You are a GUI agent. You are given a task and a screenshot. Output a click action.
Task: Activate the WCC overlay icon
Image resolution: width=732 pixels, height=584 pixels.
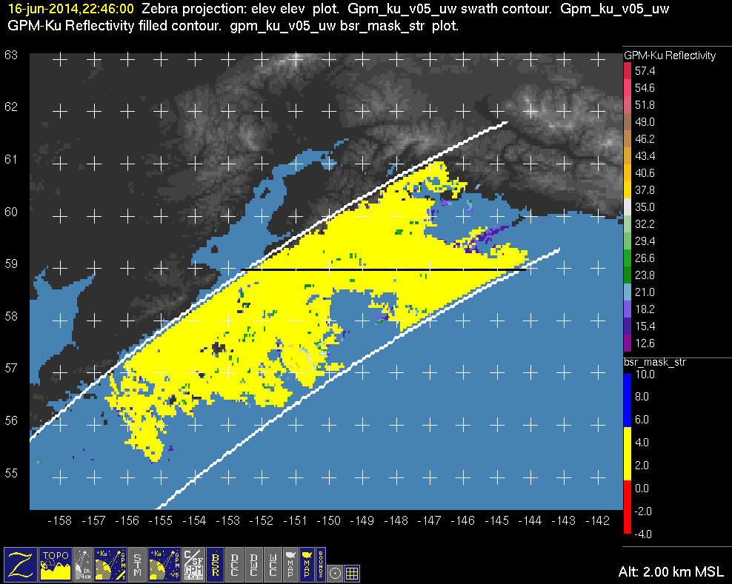point(273,564)
